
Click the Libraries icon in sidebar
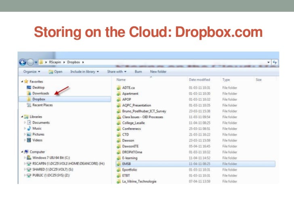click(x=26, y=117)
